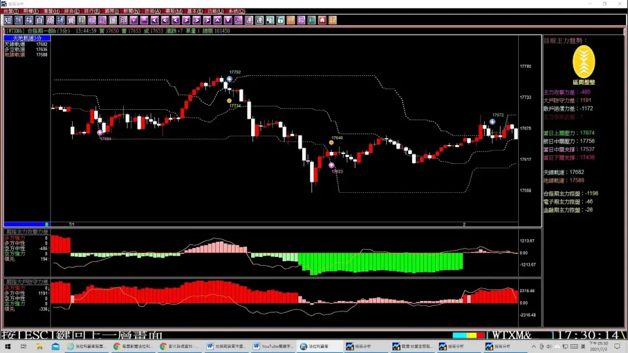Click the single-left arrow toolbar icon

point(175,20)
